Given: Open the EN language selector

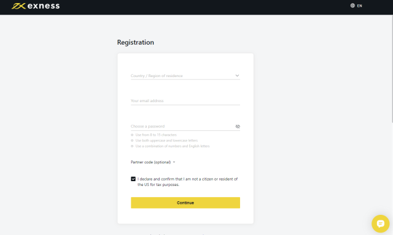Looking at the screenshot, I should [356, 6].
